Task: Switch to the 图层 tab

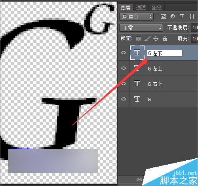Action: 126,8
